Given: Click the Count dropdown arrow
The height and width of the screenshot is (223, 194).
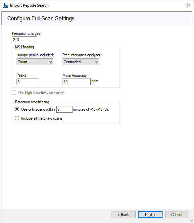Looking at the screenshot, I should tap(50, 62).
